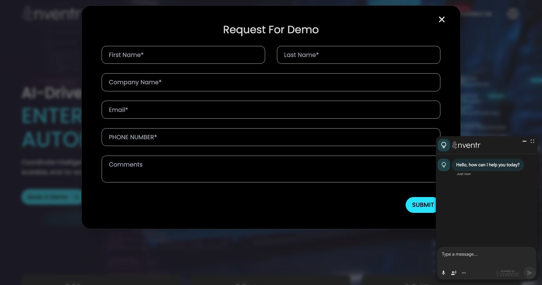Viewport: 542px width, 285px height.
Task: Focus the First Name field
Action: [183, 55]
